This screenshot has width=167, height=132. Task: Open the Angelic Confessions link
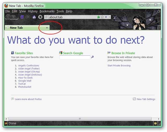click(28, 65)
